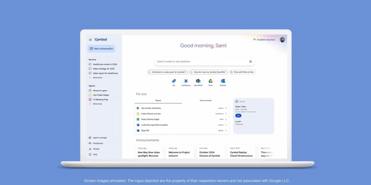Open options menu for New member onboarding
The height and width of the screenshot is (185, 371).
point(226,108)
